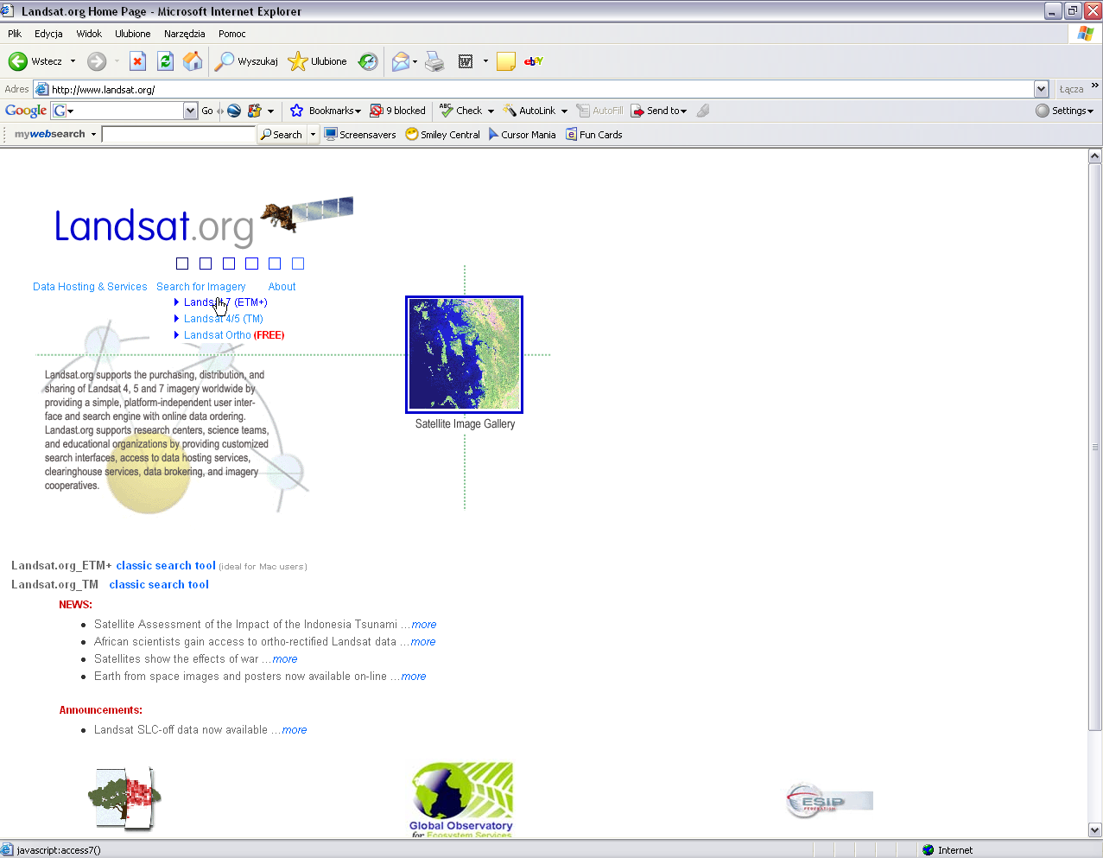Open Screensavers from MyWebSearch bar
Screen dimensions: 1103x858
point(360,135)
